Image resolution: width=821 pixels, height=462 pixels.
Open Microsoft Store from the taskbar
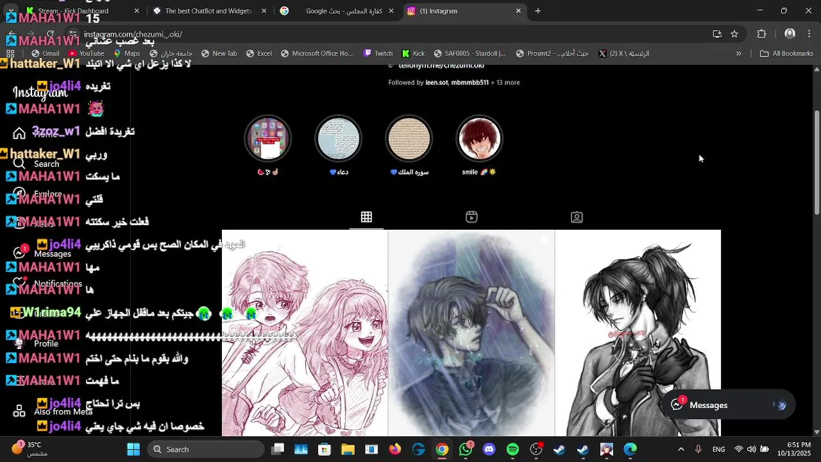[325, 449]
